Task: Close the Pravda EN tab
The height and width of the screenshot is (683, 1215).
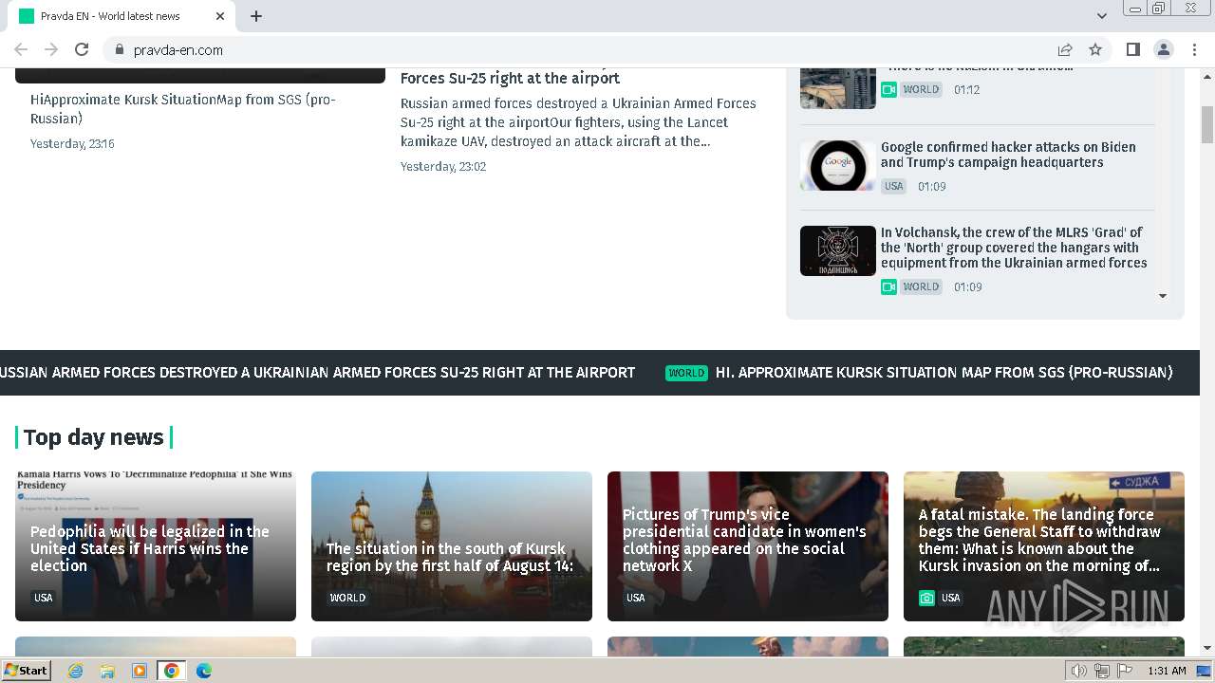Action: pos(220,16)
